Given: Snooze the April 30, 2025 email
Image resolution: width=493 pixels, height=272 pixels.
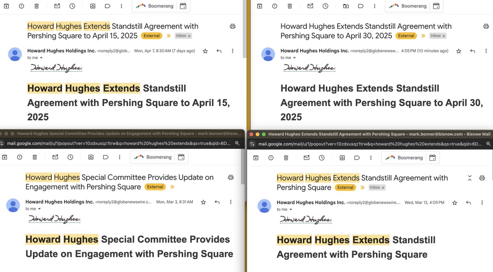Looking at the screenshot, I should pos(325,6).
